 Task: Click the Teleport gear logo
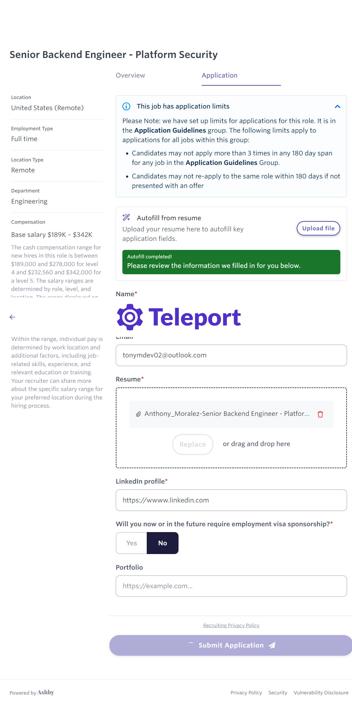tap(130, 317)
